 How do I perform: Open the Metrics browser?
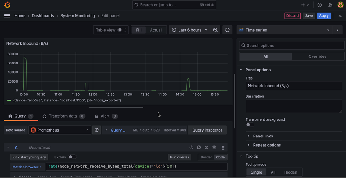27,167
